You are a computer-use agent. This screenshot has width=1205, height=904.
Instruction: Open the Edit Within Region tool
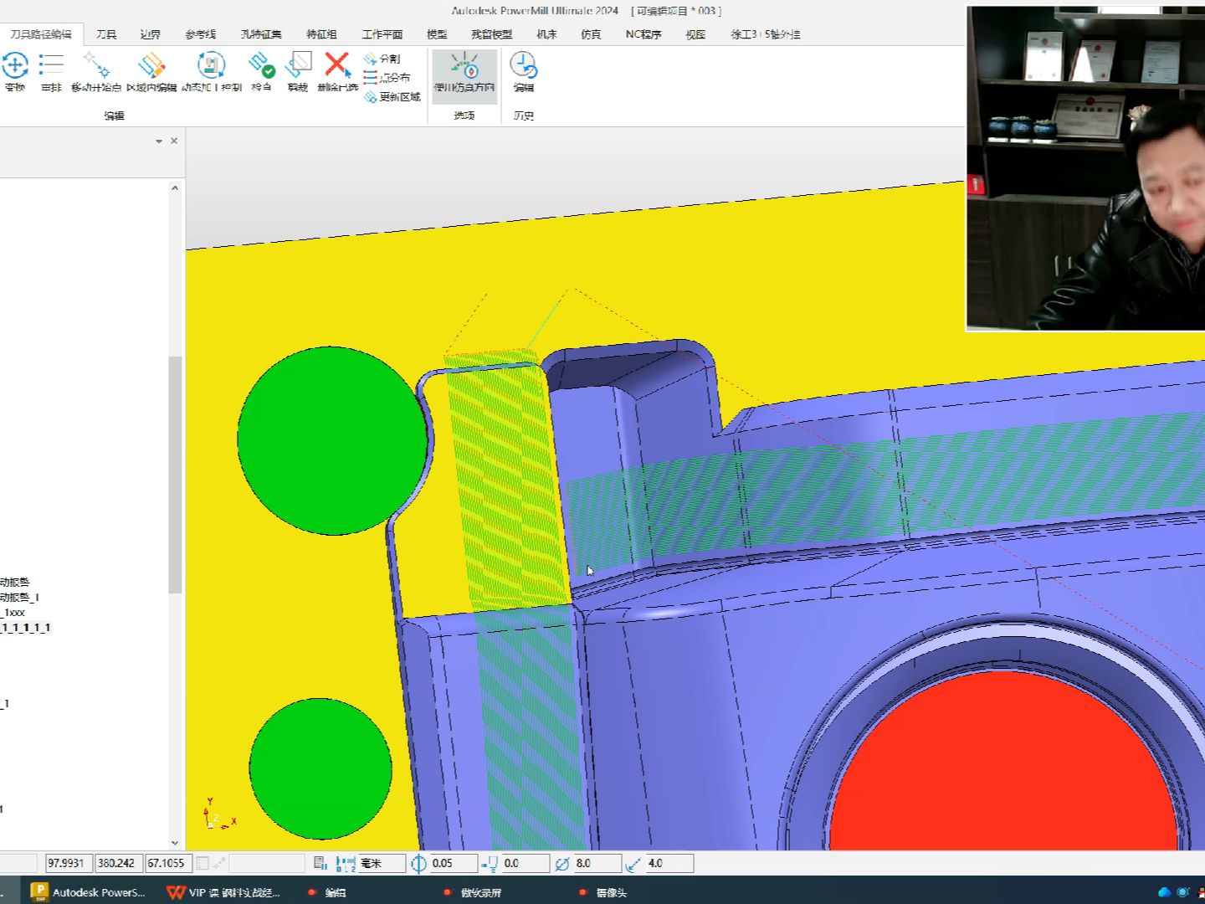click(x=151, y=65)
